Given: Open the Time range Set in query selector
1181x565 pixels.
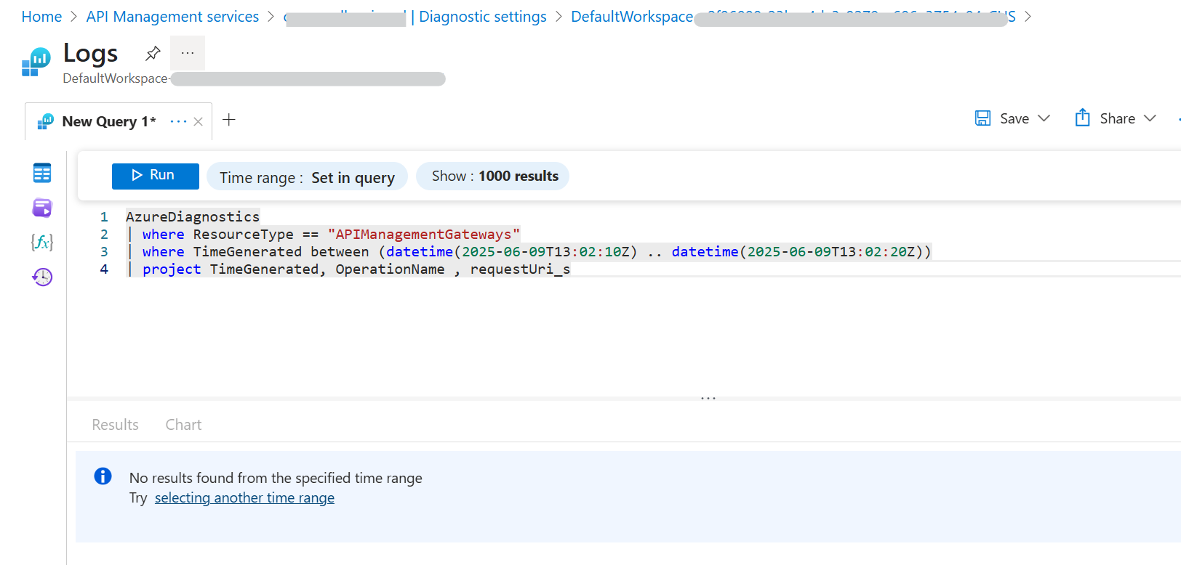Looking at the screenshot, I should 307,176.
